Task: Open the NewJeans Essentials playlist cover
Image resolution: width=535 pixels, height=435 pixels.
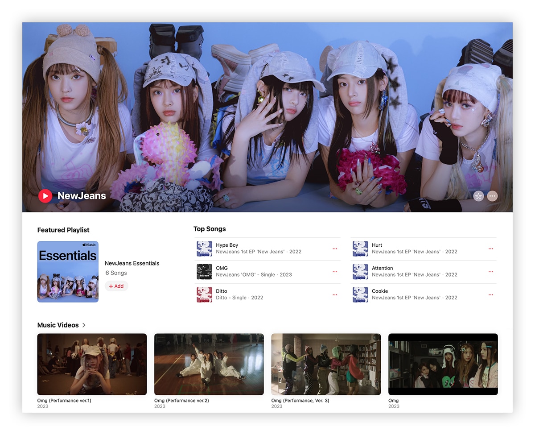Action: pyautogui.click(x=68, y=272)
